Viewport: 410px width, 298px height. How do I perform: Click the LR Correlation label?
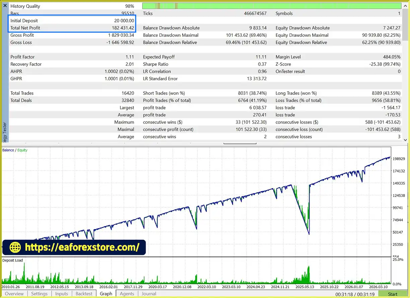[x=157, y=72]
